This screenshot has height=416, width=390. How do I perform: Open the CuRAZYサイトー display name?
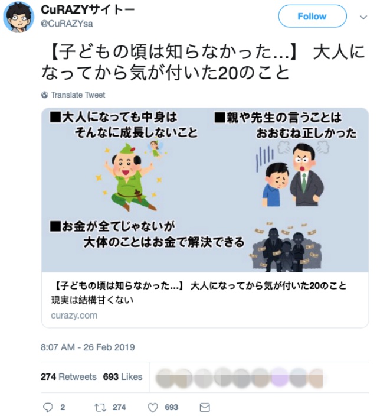88,10
